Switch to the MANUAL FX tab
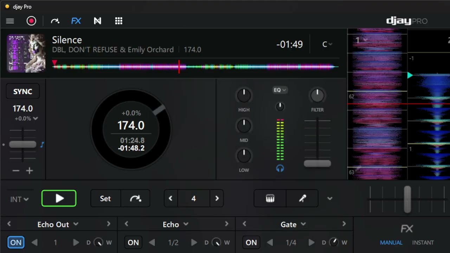This screenshot has width=450, height=253. (391, 242)
